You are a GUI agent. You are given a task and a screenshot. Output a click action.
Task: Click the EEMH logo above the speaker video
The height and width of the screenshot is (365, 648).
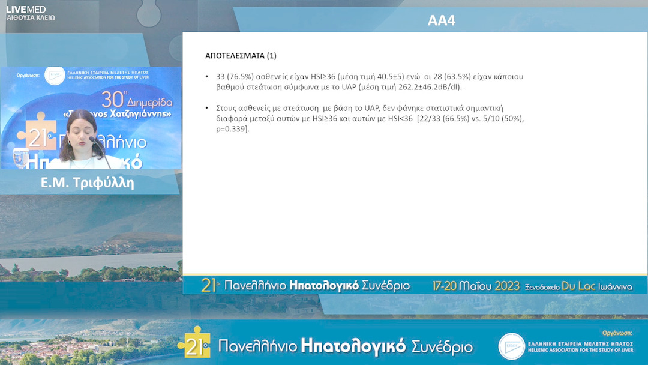point(55,76)
